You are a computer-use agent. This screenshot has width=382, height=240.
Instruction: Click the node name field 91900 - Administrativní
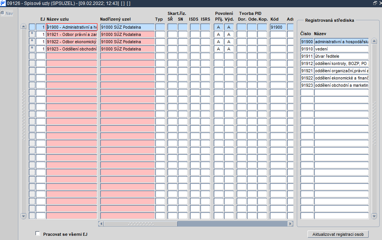click(72, 27)
